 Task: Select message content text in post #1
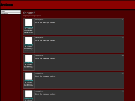45,23
